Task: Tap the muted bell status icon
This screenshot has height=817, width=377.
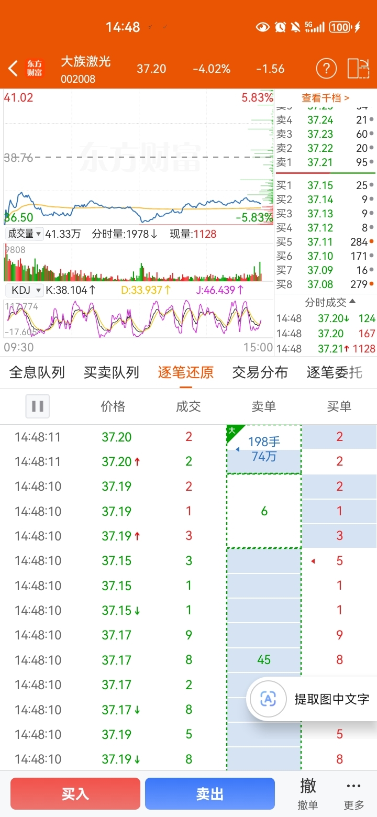Action: pyautogui.click(x=295, y=27)
